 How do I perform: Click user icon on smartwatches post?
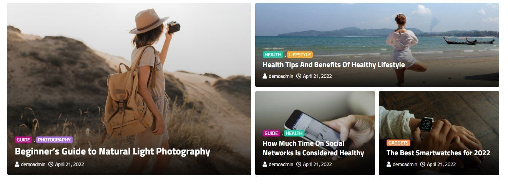pos(388,164)
